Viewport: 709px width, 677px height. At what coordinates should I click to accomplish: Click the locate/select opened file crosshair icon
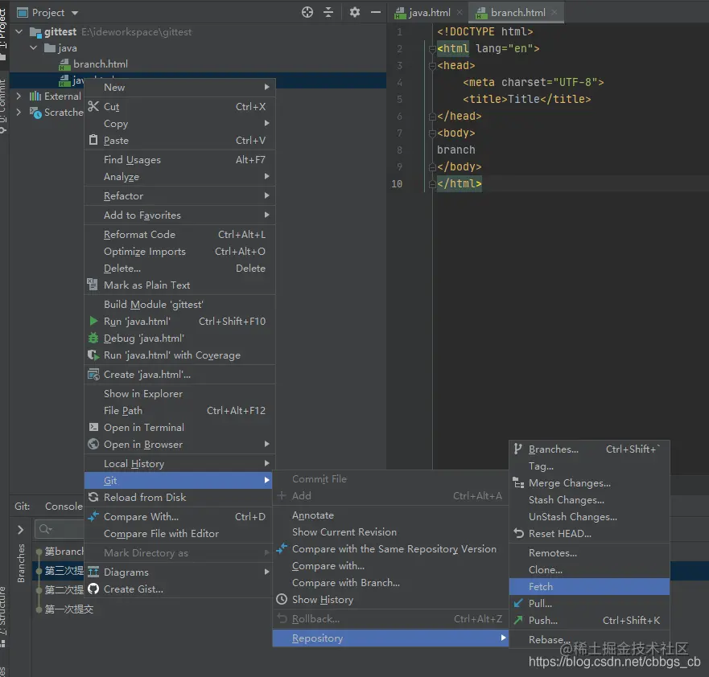coord(307,12)
